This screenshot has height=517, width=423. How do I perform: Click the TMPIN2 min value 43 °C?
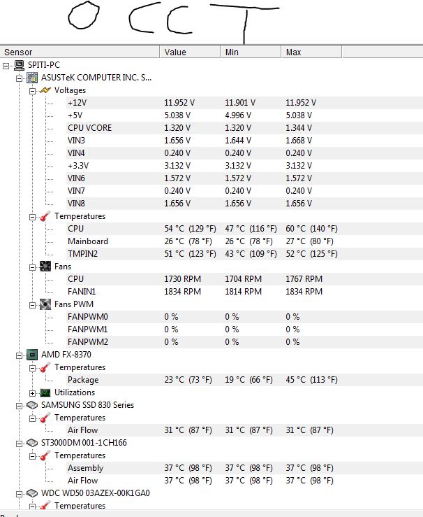251,254
